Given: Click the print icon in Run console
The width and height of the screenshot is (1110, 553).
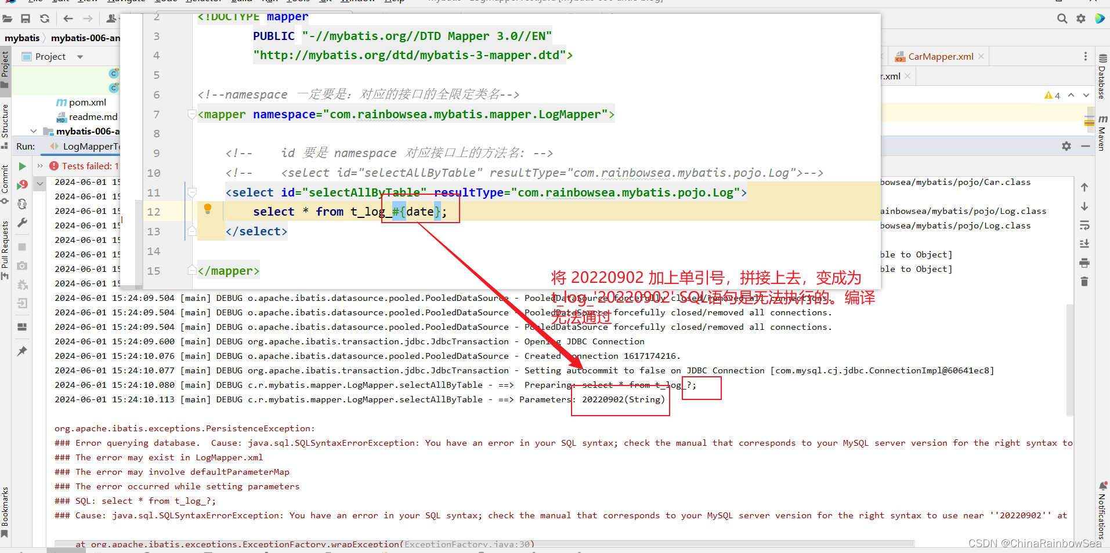Looking at the screenshot, I should click(1084, 263).
